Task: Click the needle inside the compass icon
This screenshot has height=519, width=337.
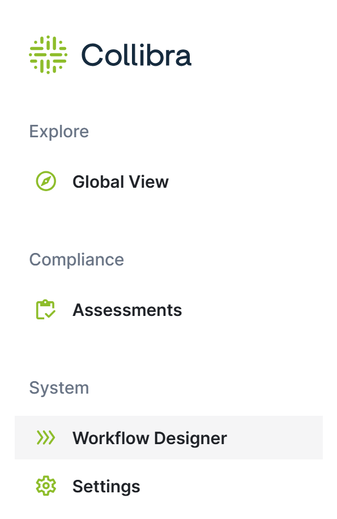Action: pos(46,181)
